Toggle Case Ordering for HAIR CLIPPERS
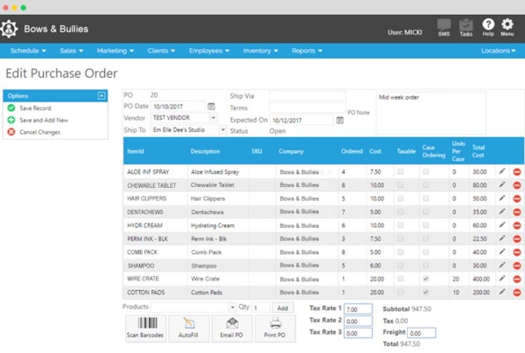525x353 pixels. click(425, 198)
